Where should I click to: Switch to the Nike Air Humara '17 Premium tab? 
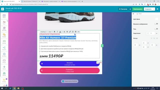30,1
